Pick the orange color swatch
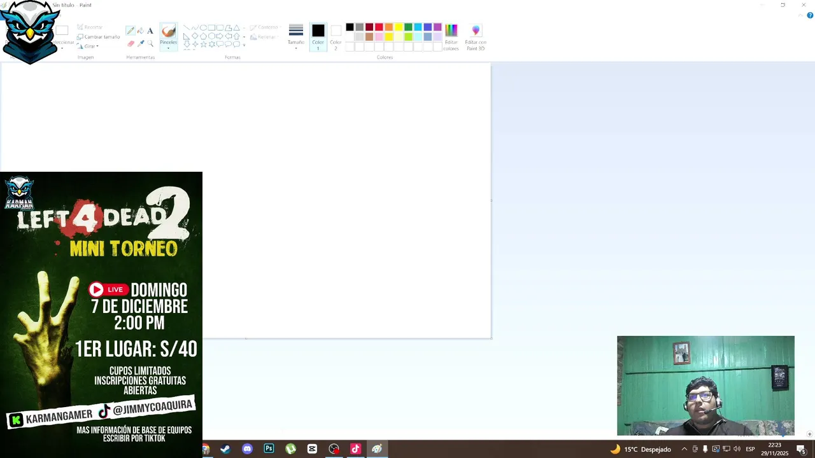 (x=388, y=27)
